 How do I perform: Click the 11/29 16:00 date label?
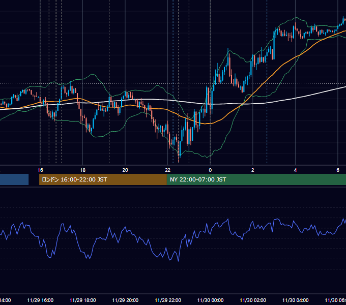click(40, 300)
